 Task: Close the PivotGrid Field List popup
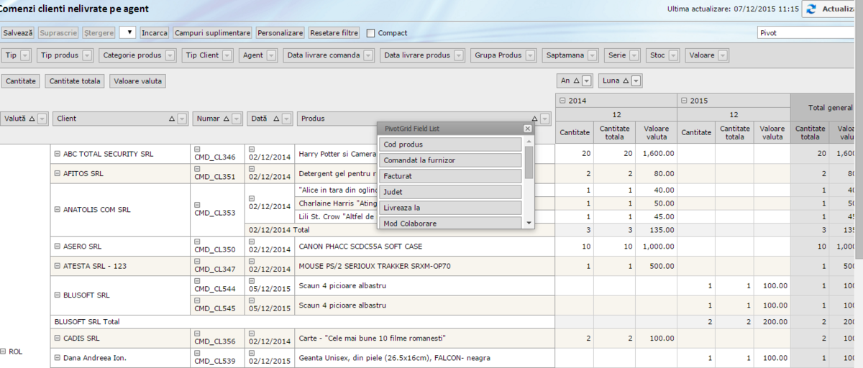point(527,129)
